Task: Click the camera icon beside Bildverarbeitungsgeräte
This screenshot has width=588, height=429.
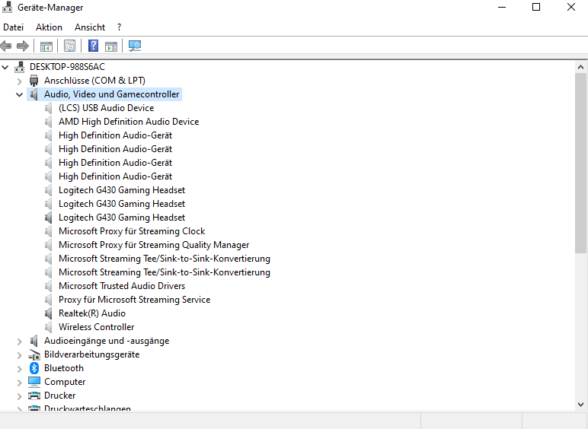Action: click(x=34, y=354)
